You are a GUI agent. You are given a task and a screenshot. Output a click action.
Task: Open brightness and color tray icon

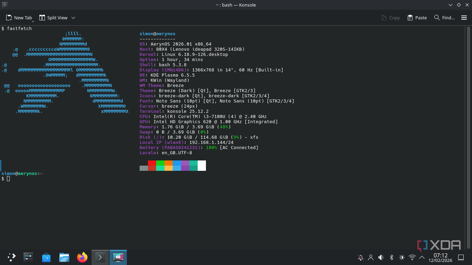[402, 257]
